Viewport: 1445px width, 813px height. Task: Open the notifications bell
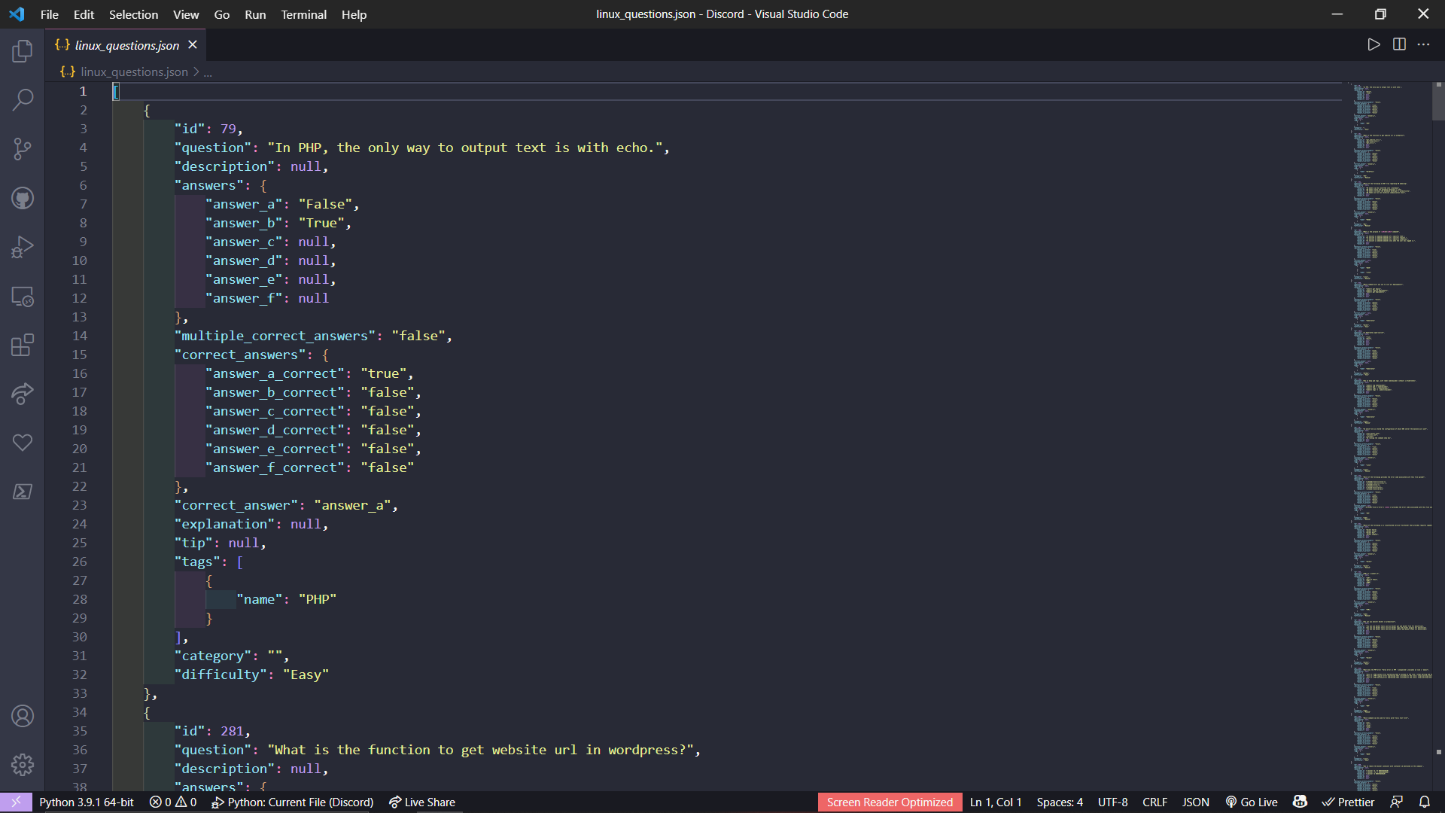coord(1426,802)
